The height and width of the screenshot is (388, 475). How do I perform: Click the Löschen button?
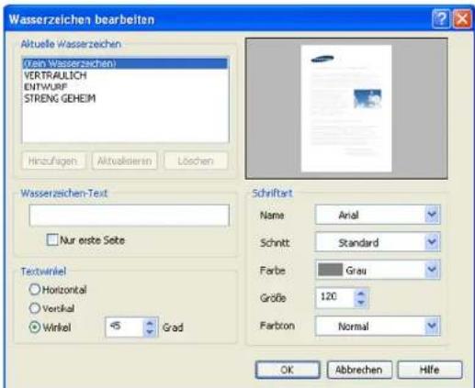(x=196, y=161)
